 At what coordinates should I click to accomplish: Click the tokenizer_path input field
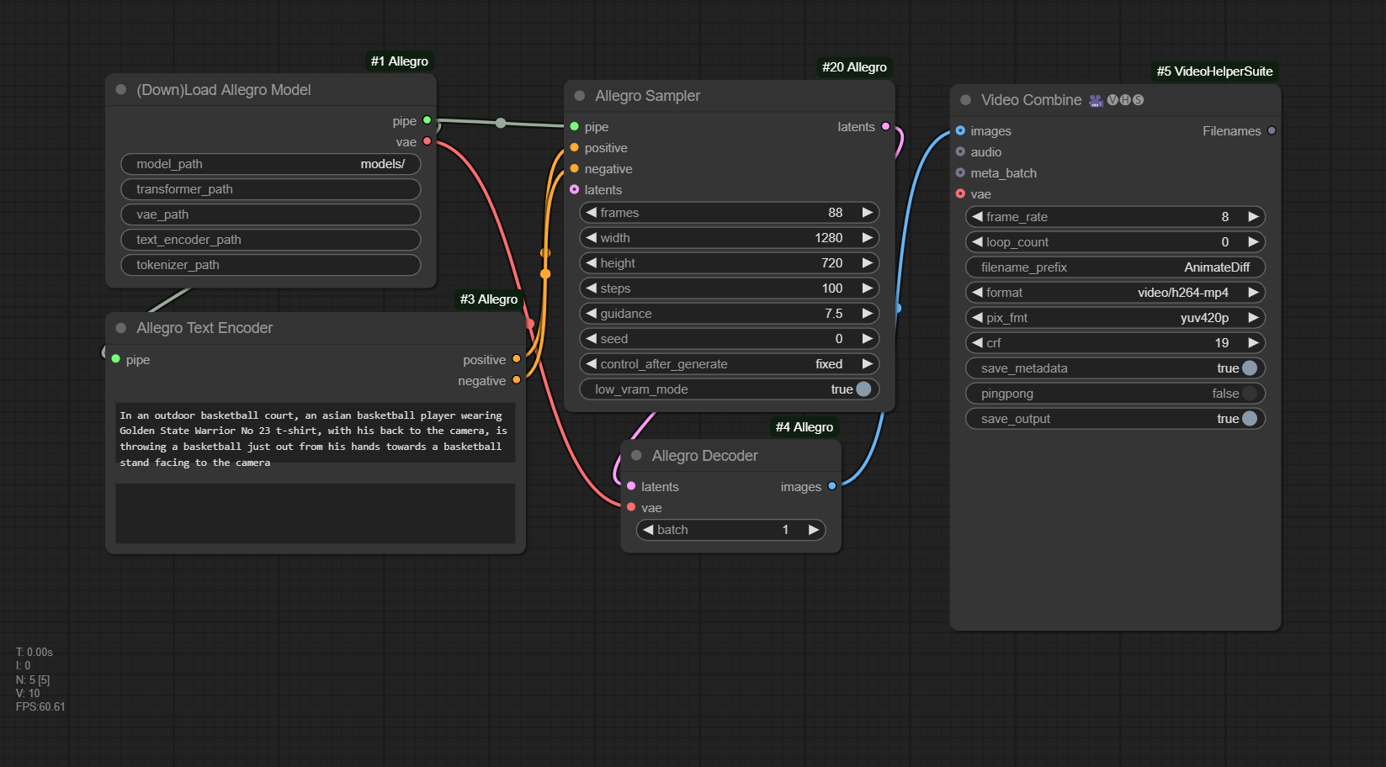point(271,265)
